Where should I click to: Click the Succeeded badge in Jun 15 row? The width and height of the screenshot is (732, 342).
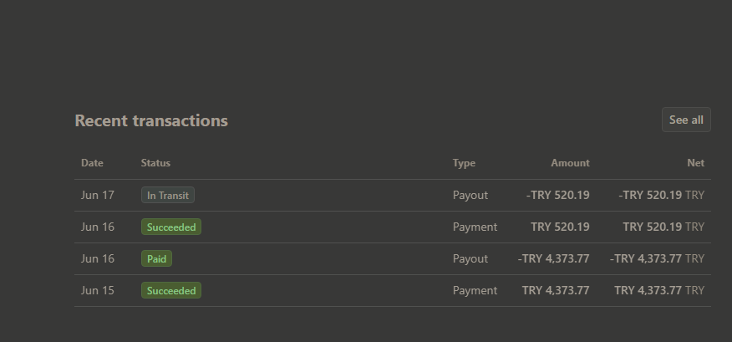click(x=171, y=290)
